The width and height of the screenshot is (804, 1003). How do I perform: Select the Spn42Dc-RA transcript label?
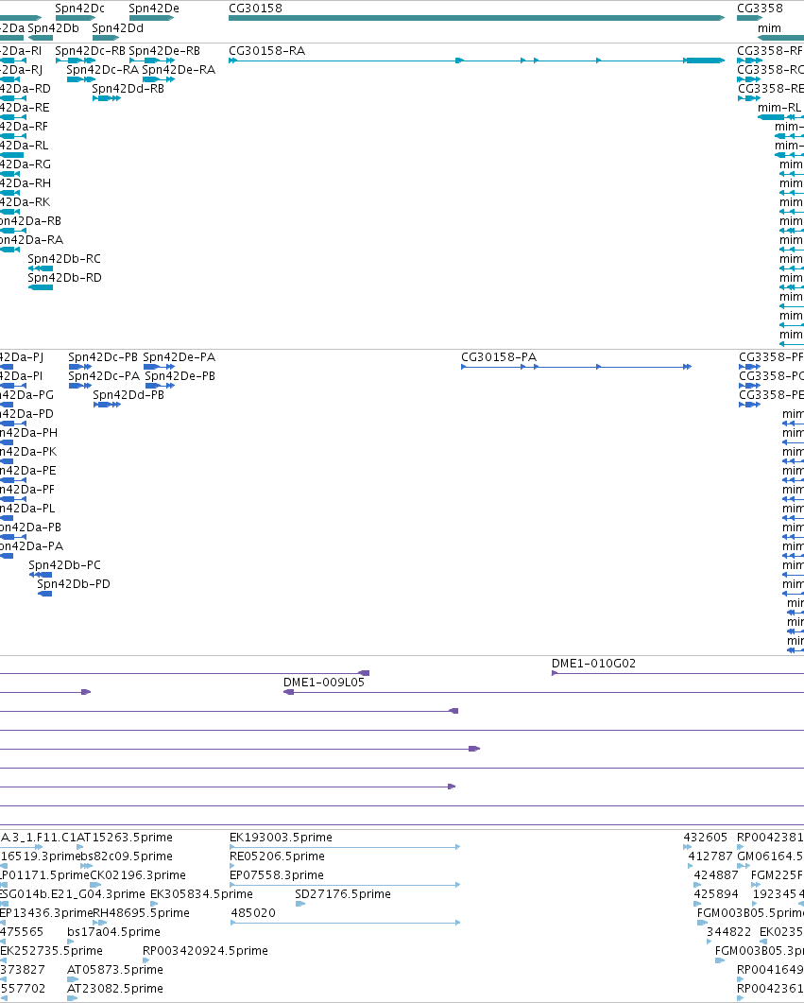point(102,70)
